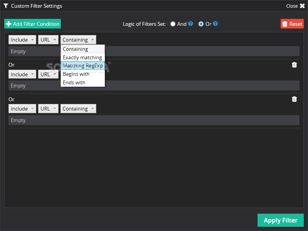Delete the third filter condition with trash icon

(x=294, y=99)
